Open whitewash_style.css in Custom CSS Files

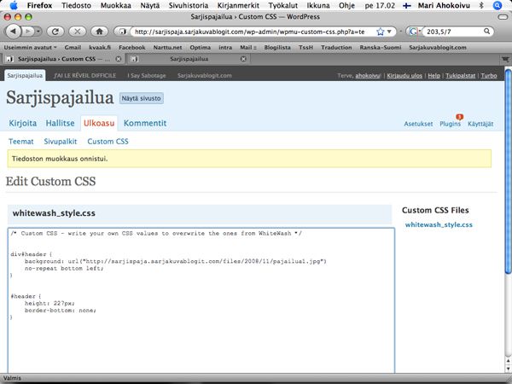[439, 224]
